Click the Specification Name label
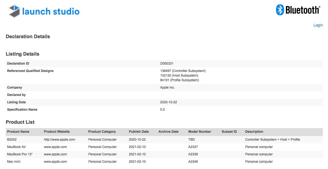328x169 pixels. pyautogui.click(x=22, y=110)
